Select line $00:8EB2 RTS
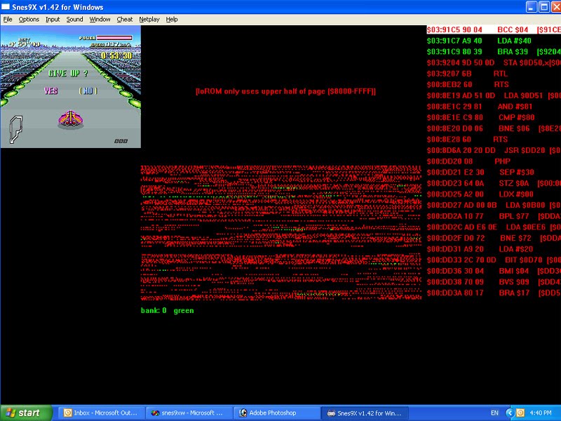The width and height of the screenshot is (561, 421). (468, 84)
